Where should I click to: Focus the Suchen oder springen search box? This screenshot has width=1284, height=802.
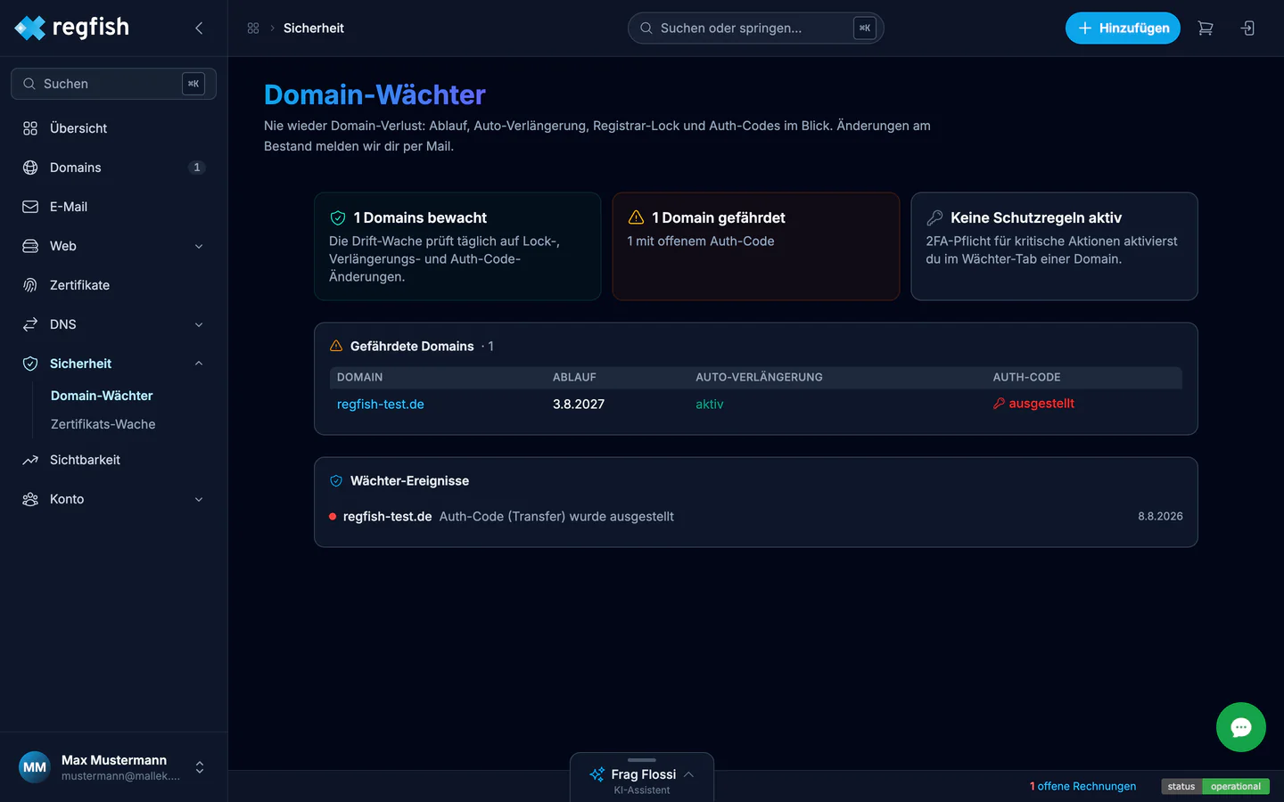pyautogui.click(x=755, y=29)
